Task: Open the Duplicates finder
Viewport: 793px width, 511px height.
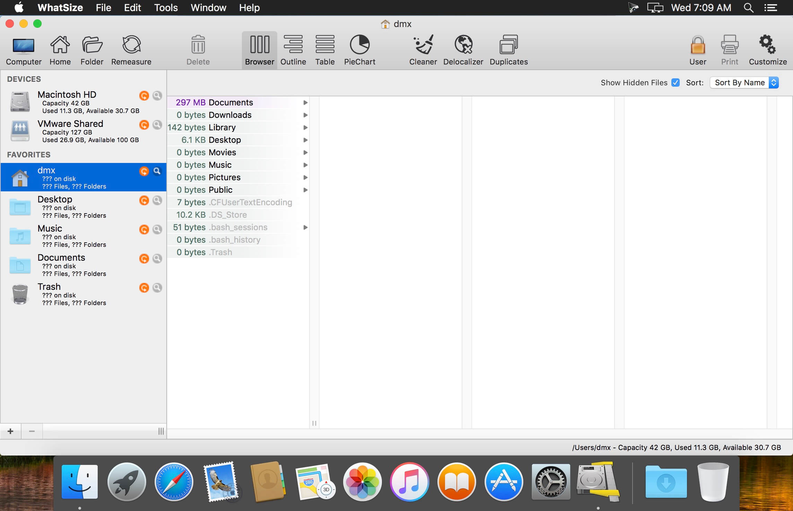Action: [x=509, y=50]
